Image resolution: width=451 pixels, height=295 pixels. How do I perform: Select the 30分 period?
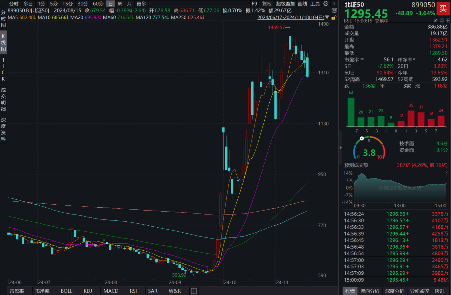pos(83,4)
